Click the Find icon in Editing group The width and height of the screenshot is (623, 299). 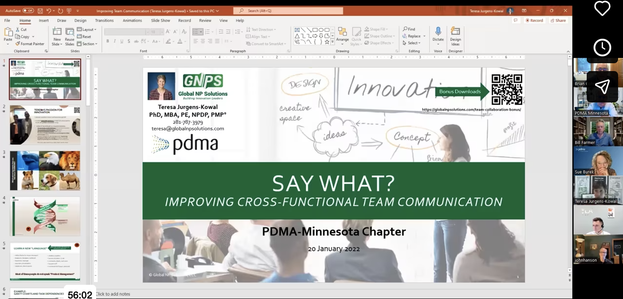(x=406, y=28)
